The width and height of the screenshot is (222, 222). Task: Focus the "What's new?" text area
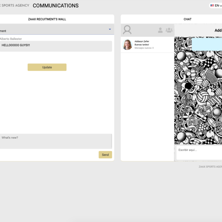click(x=55, y=141)
